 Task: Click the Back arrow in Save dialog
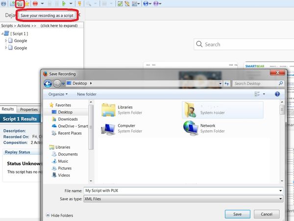click(48, 83)
